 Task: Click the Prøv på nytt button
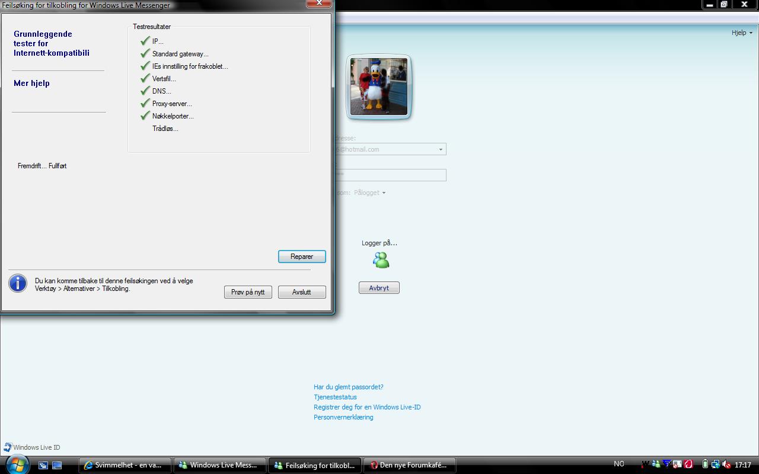pos(248,292)
